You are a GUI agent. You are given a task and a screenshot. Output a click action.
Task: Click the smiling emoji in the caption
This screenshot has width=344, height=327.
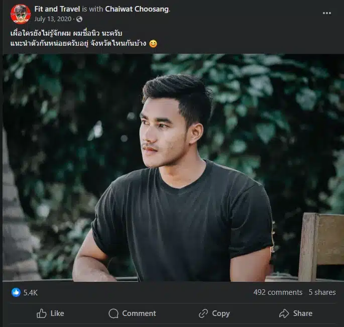pos(153,44)
